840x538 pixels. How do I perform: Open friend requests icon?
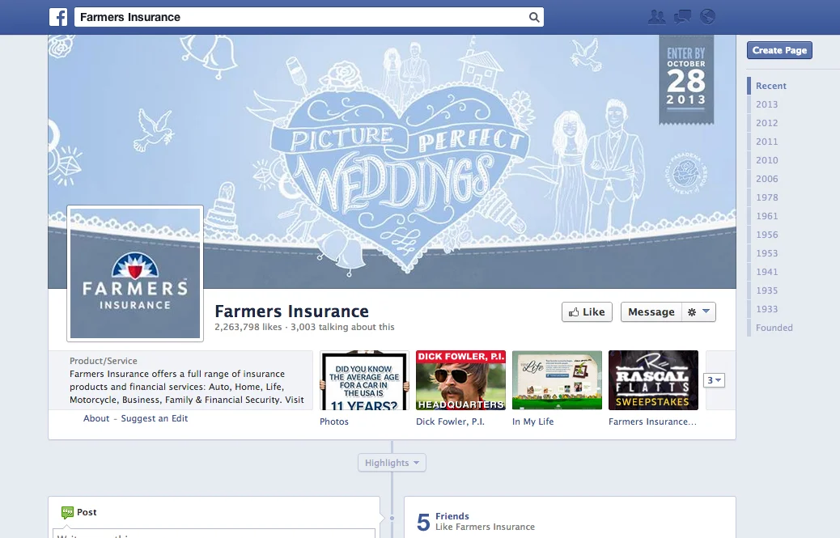(x=656, y=17)
